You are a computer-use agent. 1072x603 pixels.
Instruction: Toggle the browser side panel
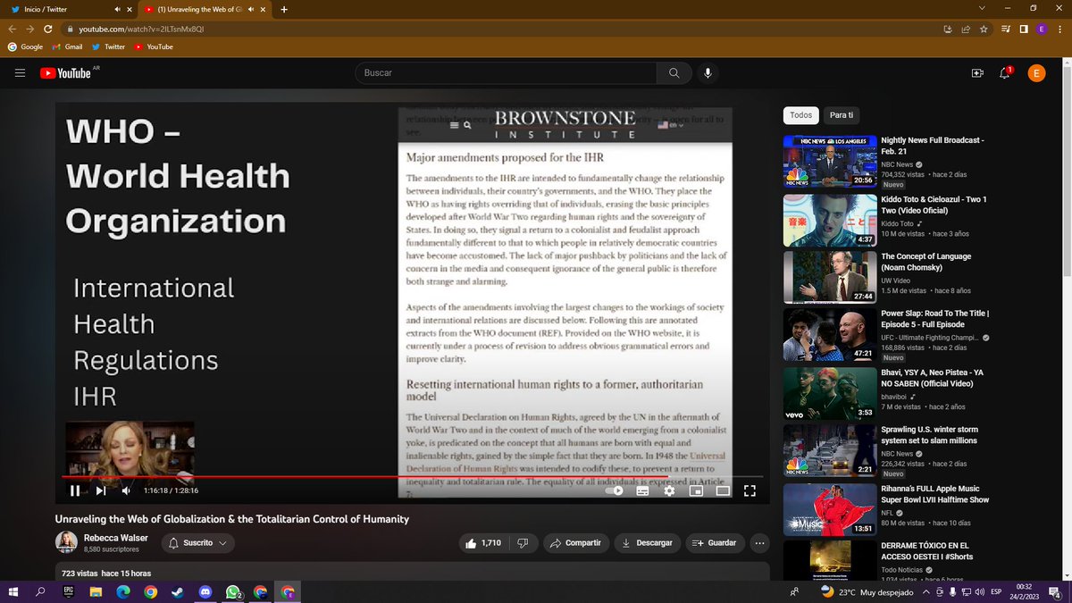tap(1025, 29)
